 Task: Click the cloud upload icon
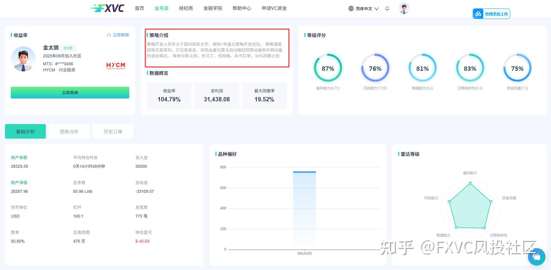pyautogui.click(x=478, y=14)
